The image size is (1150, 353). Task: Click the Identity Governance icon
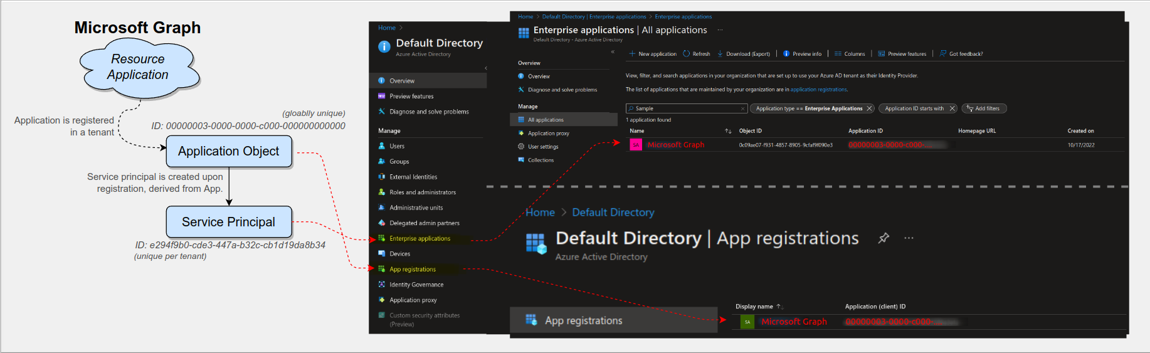[x=382, y=284]
